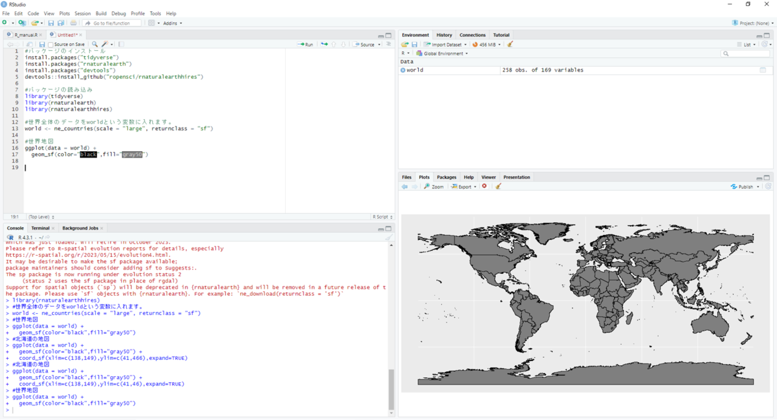Click the Source button in editor

click(x=364, y=45)
